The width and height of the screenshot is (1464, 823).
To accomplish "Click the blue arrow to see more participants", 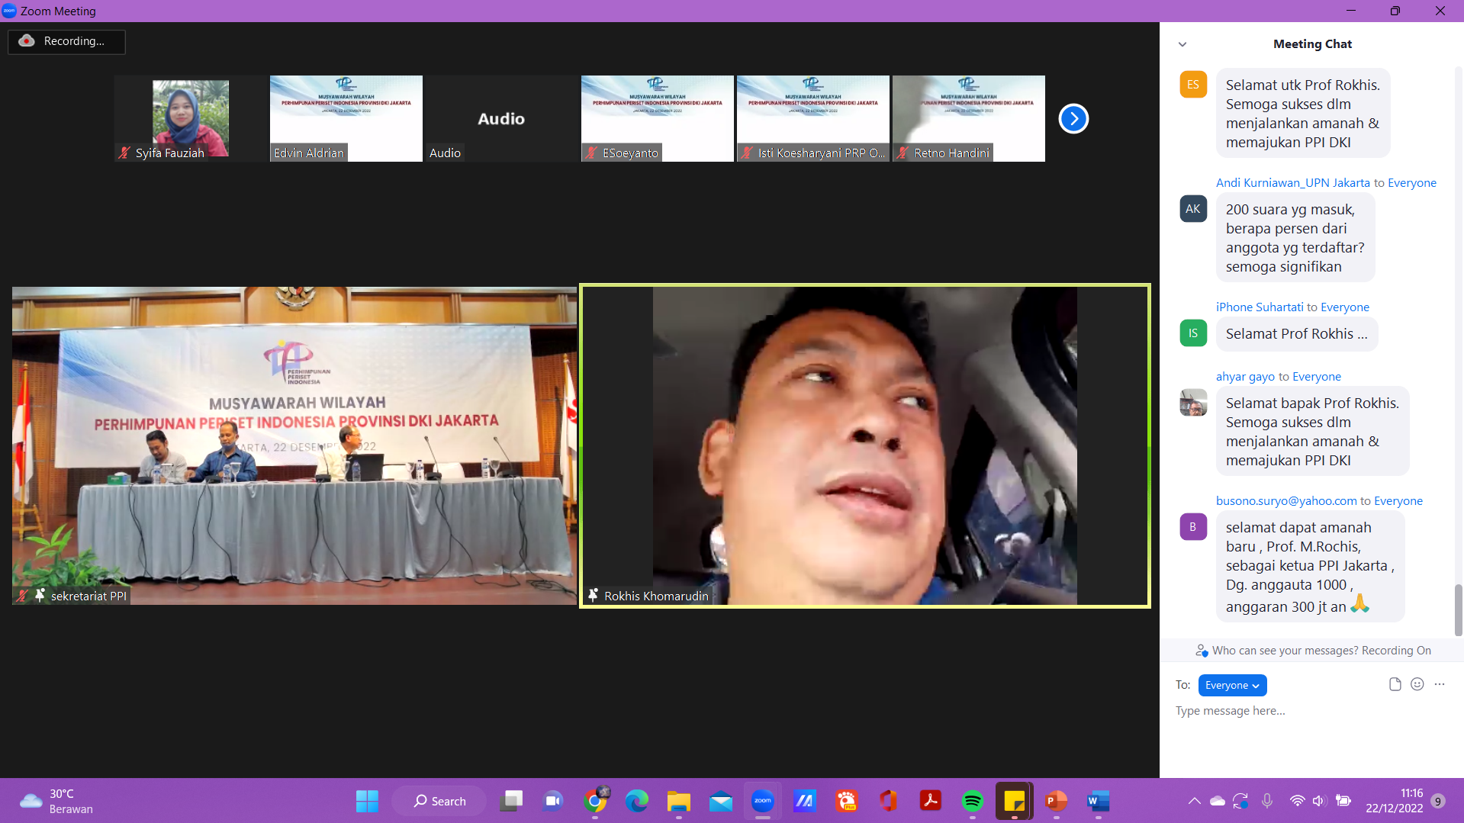I will click(1073, 118).
